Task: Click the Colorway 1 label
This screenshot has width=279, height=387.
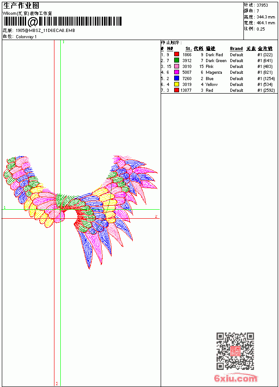Action: click(26, 37)
